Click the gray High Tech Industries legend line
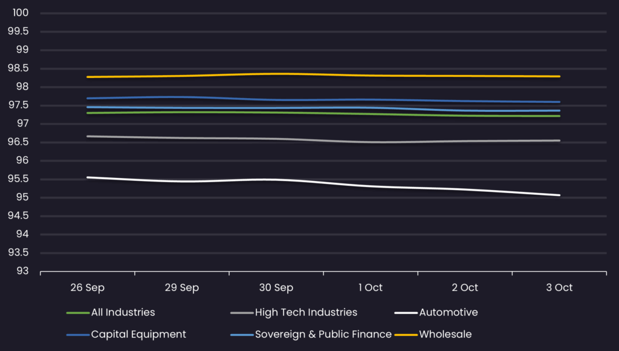Image resolution: width=619 pixels, height=351 pixels. click(241, 313)
